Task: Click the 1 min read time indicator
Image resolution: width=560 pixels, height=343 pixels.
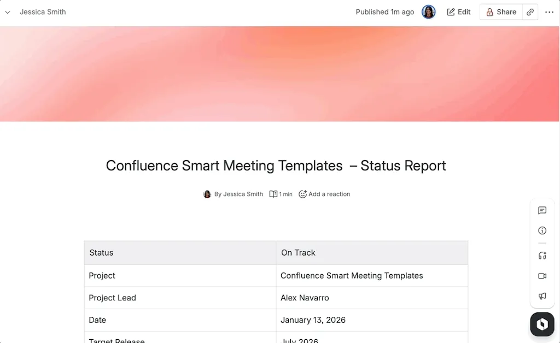Action: click(x=281, y=194)
